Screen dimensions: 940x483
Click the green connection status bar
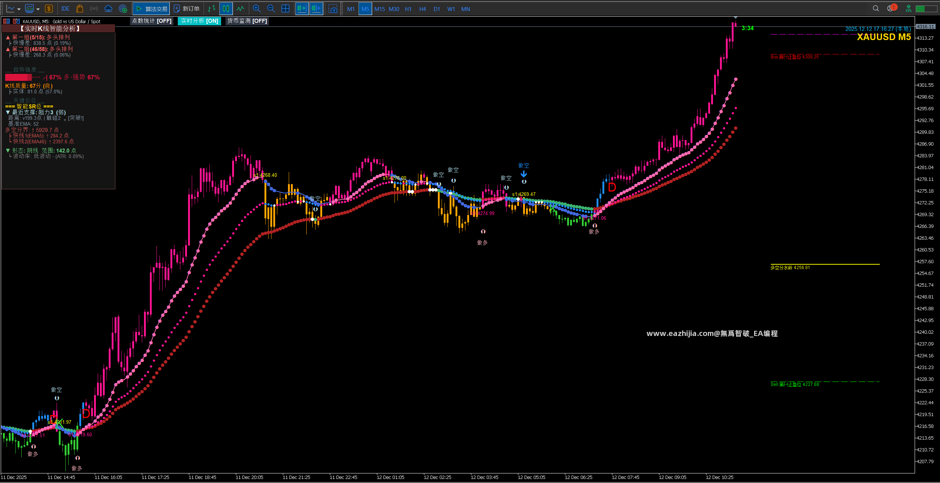926,8
